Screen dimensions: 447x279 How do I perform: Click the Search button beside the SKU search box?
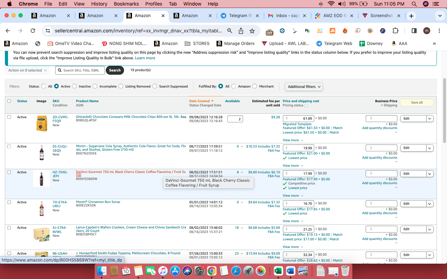(115, 70)
